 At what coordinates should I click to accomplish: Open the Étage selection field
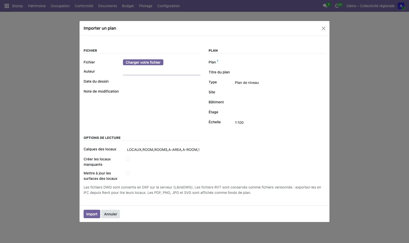(280, 112)
